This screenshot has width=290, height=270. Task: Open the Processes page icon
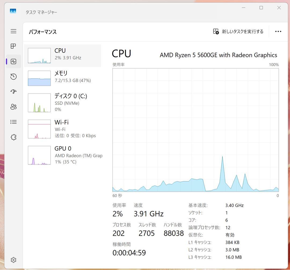click(13, 46)
